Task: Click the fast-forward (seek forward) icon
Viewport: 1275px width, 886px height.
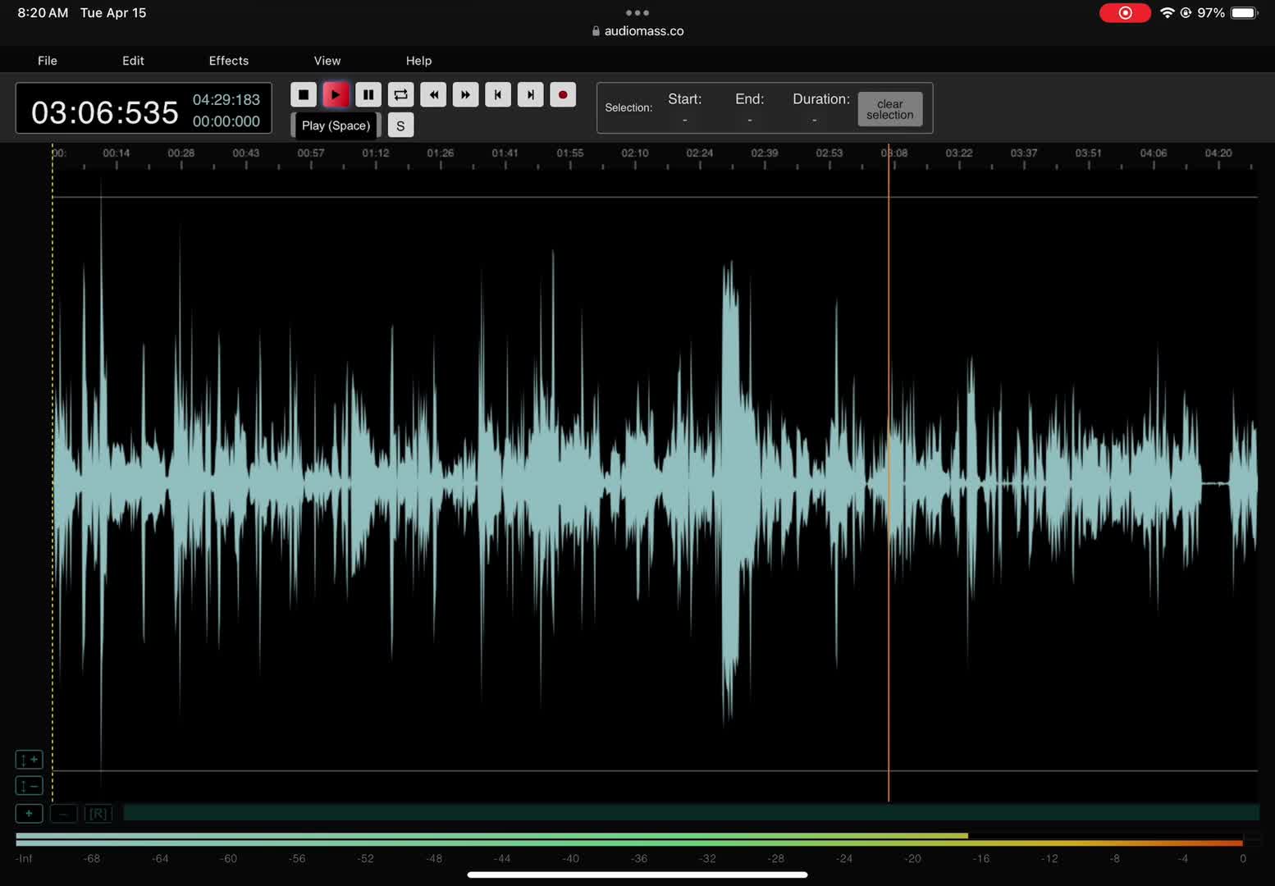Action: (x=465, y=95)
